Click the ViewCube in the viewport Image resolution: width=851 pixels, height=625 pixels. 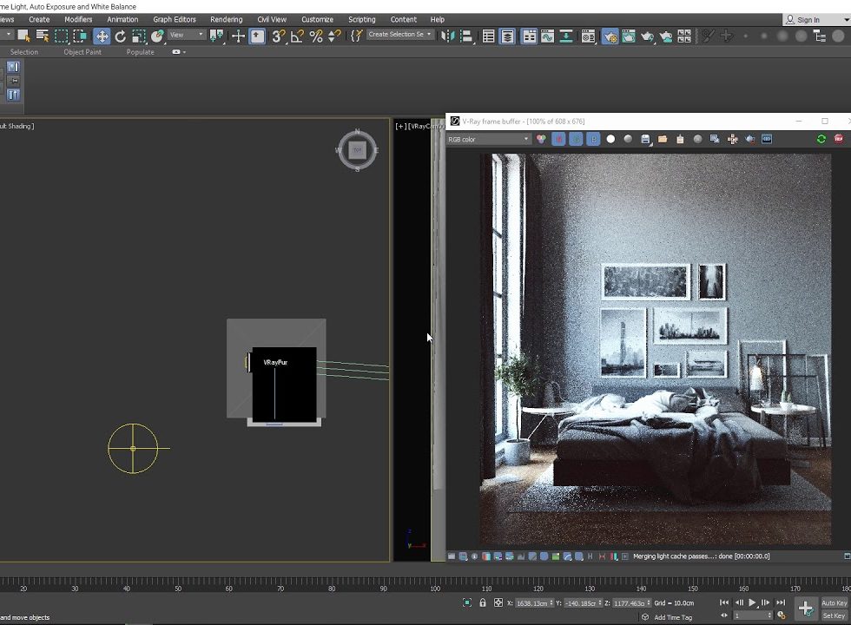tap(357, 150)
